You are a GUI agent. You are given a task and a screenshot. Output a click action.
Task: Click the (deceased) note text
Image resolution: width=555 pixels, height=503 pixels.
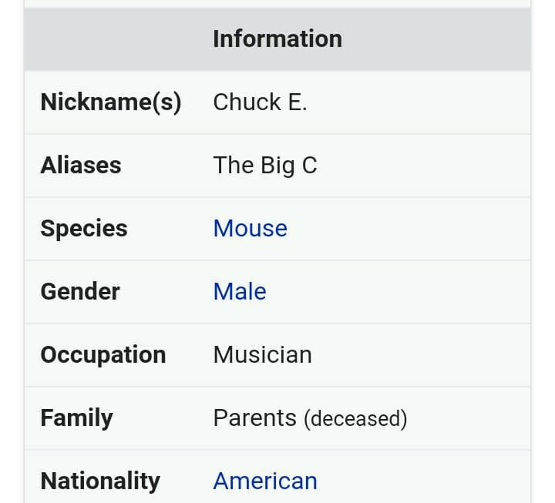pos(355,419)
